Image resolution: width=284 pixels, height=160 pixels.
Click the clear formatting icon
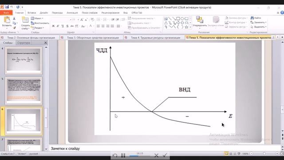(92, 20)
